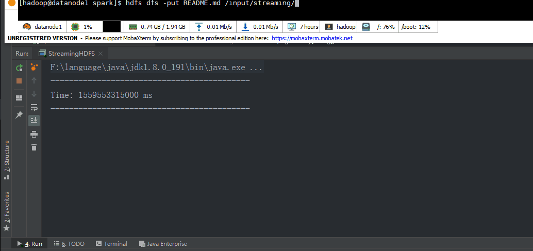This screenshot has width=533, height=251.
Task: Stop the running StreamingHDFS process
Action: (x=19, y=81)
